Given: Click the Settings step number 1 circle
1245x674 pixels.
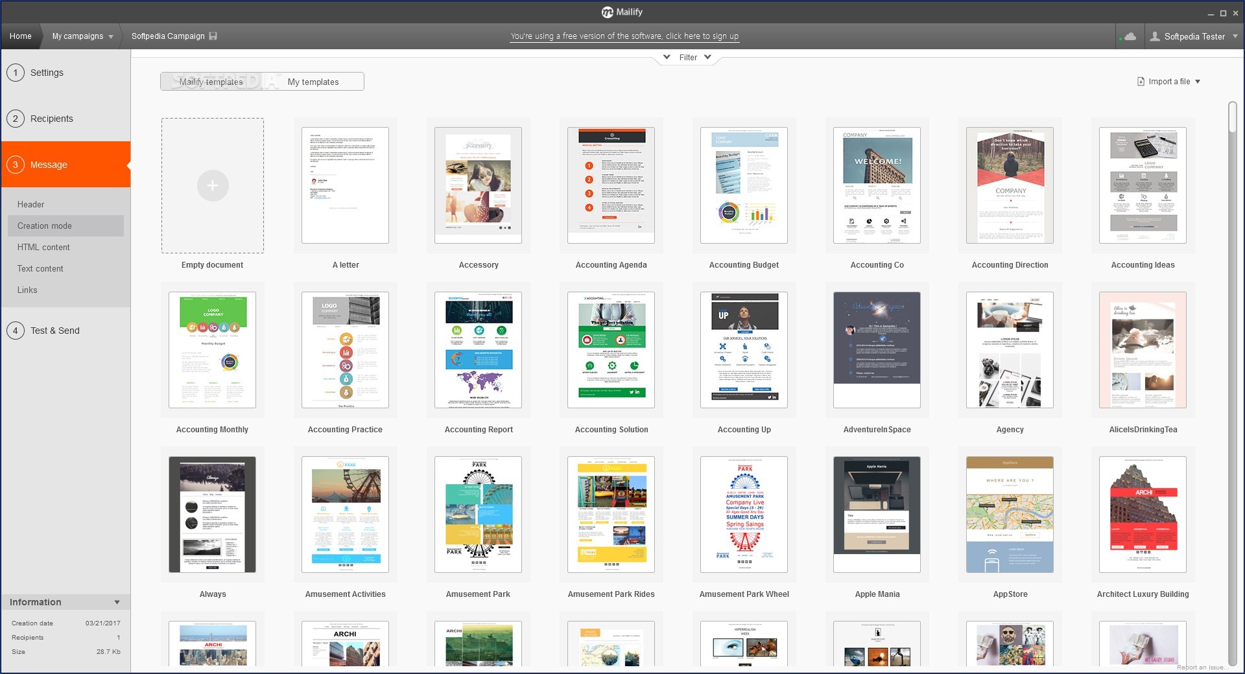Looking at the screenshot, I should 16,73.
